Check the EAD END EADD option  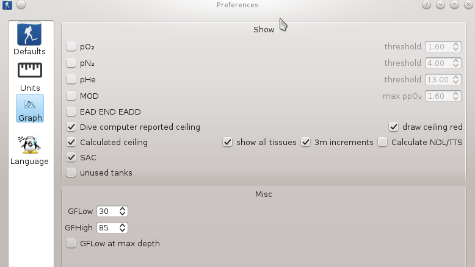pyautogui.click(x=71, y=112)
